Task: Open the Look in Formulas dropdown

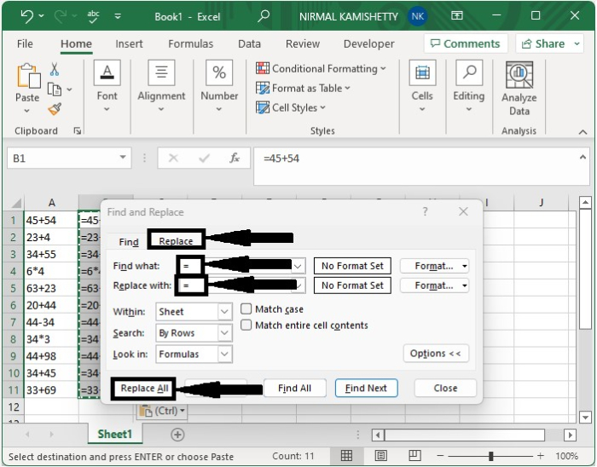Action: pos(194,354)
